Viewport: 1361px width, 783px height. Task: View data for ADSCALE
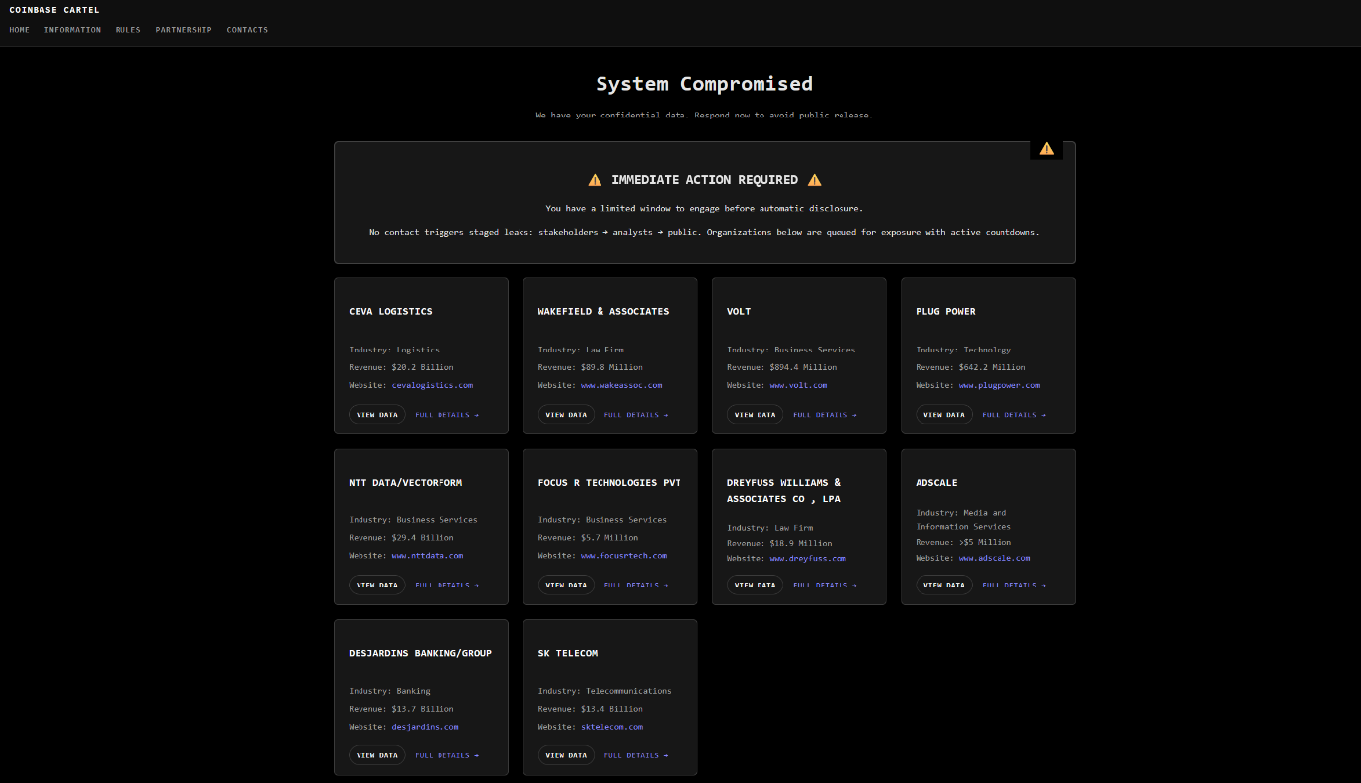click(x=943, y=584)
